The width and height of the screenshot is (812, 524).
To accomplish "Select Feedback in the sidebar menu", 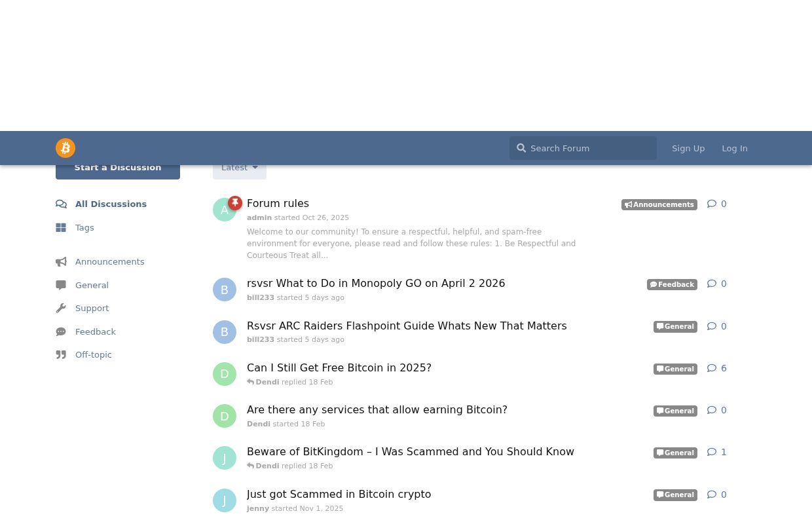I will tap(95, 331).
